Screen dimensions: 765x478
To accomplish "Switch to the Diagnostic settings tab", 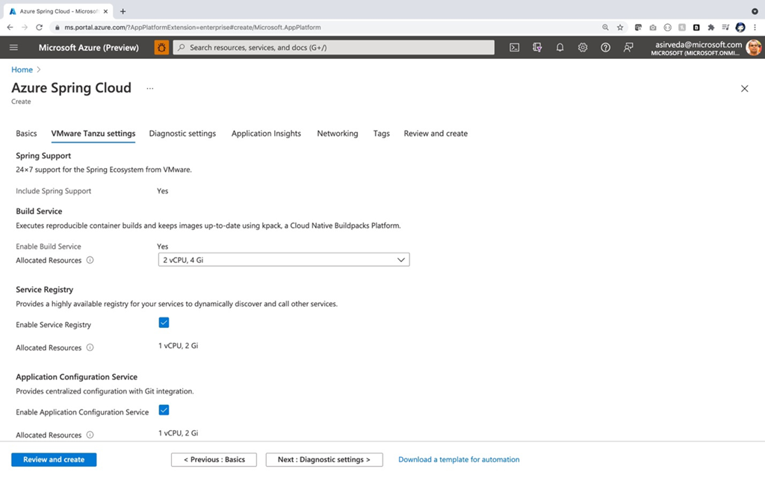I will click(x=182, y=134).
